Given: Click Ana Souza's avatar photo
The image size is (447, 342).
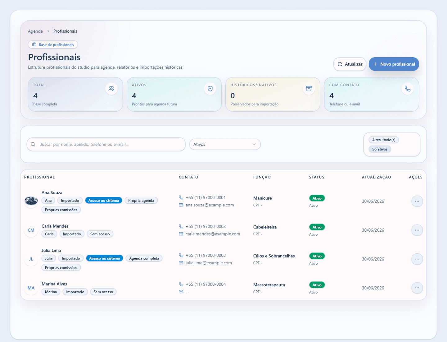Looking at the screenshot, I should (31, 201).
